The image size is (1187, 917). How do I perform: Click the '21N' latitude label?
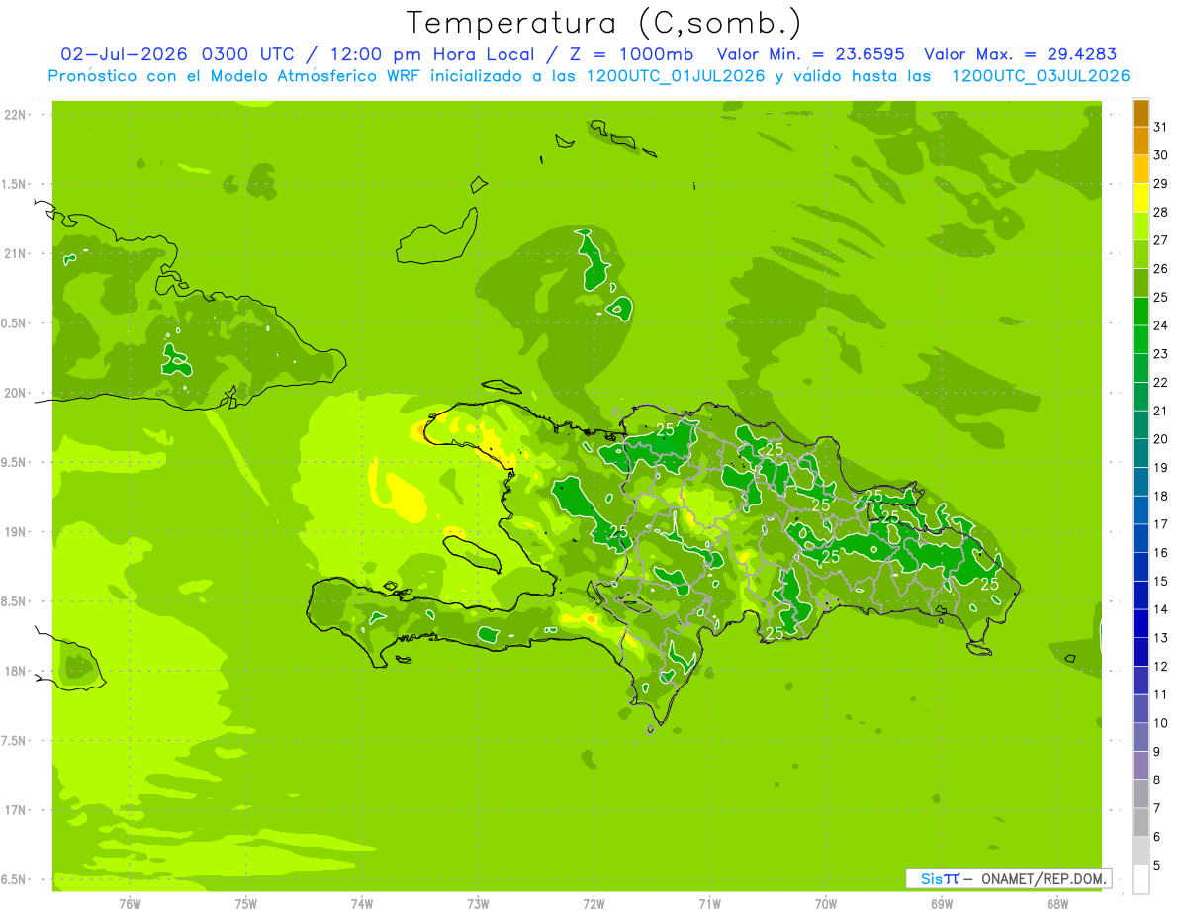(14, 253)
